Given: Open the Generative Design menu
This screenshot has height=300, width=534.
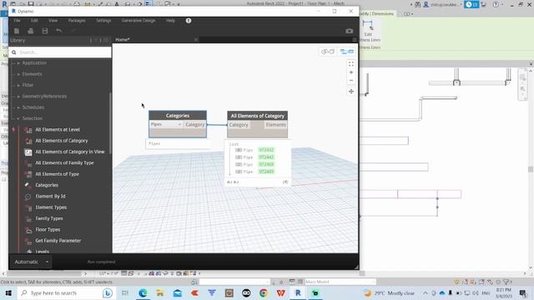Looking at the screenshot, I should tap(139, 21).
